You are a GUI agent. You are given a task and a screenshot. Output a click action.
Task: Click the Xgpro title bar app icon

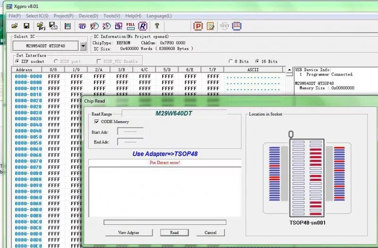9,6
